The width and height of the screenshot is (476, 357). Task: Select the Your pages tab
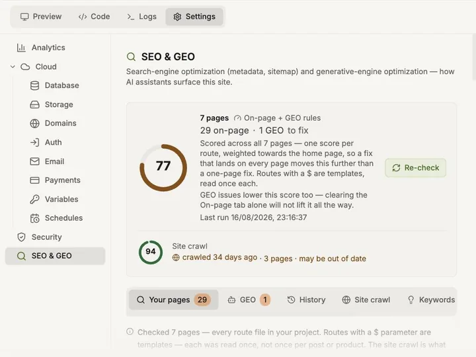coord(173,300)
